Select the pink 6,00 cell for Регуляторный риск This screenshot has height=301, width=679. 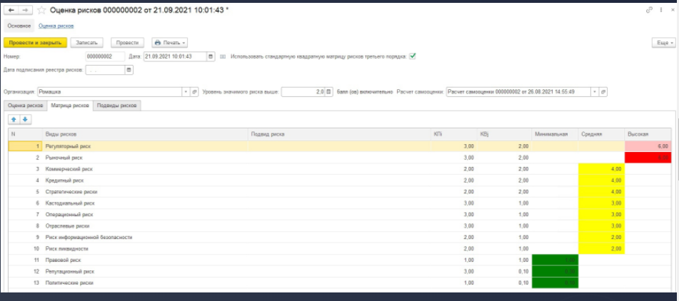(648, 146)
